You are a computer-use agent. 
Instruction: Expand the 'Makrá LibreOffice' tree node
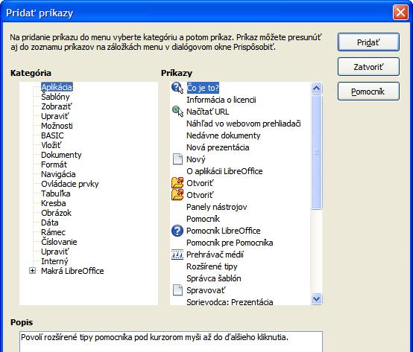click(x=32, y=270)
